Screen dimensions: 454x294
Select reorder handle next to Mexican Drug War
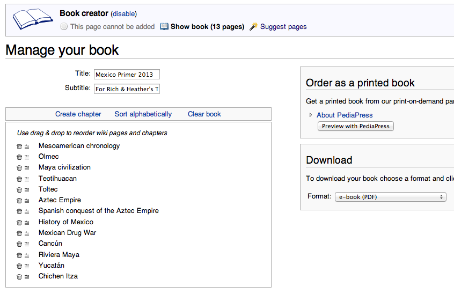coord(27,233)
